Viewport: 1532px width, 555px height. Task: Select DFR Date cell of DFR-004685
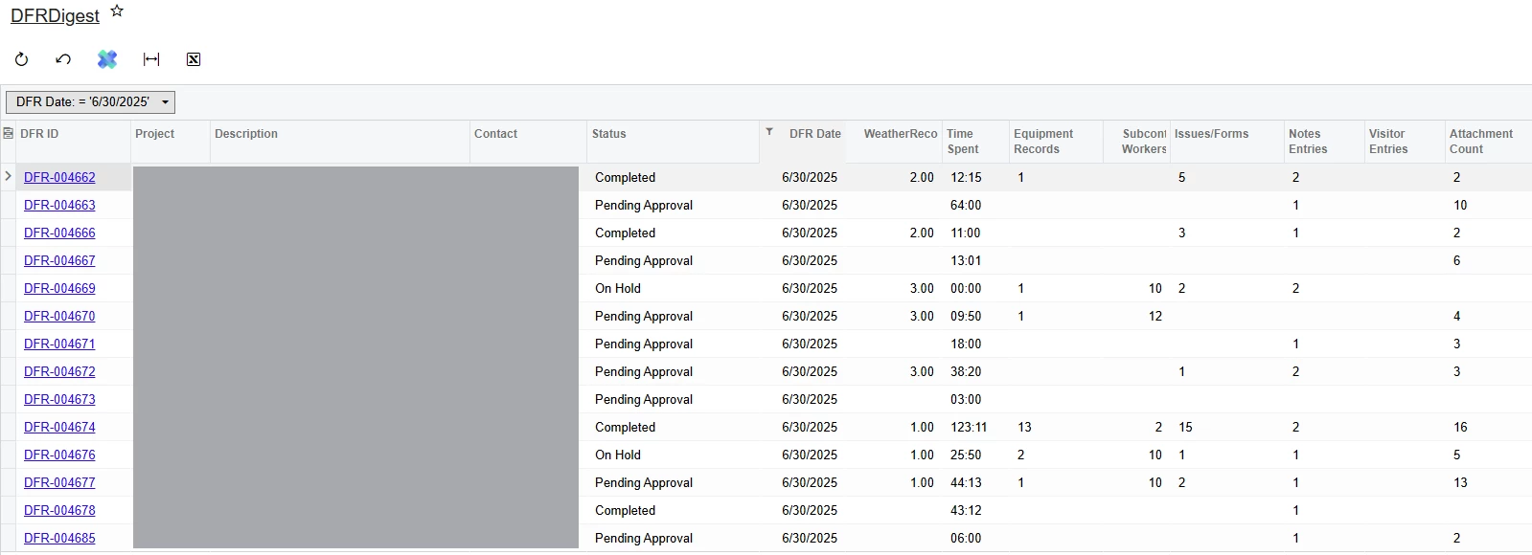click(x=810, y=538)
